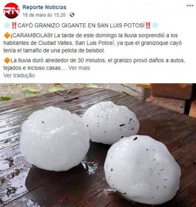Click the red double exclamation mark before CAYÓ
This screenshot has width=196, height=207.
click(14, 25)
